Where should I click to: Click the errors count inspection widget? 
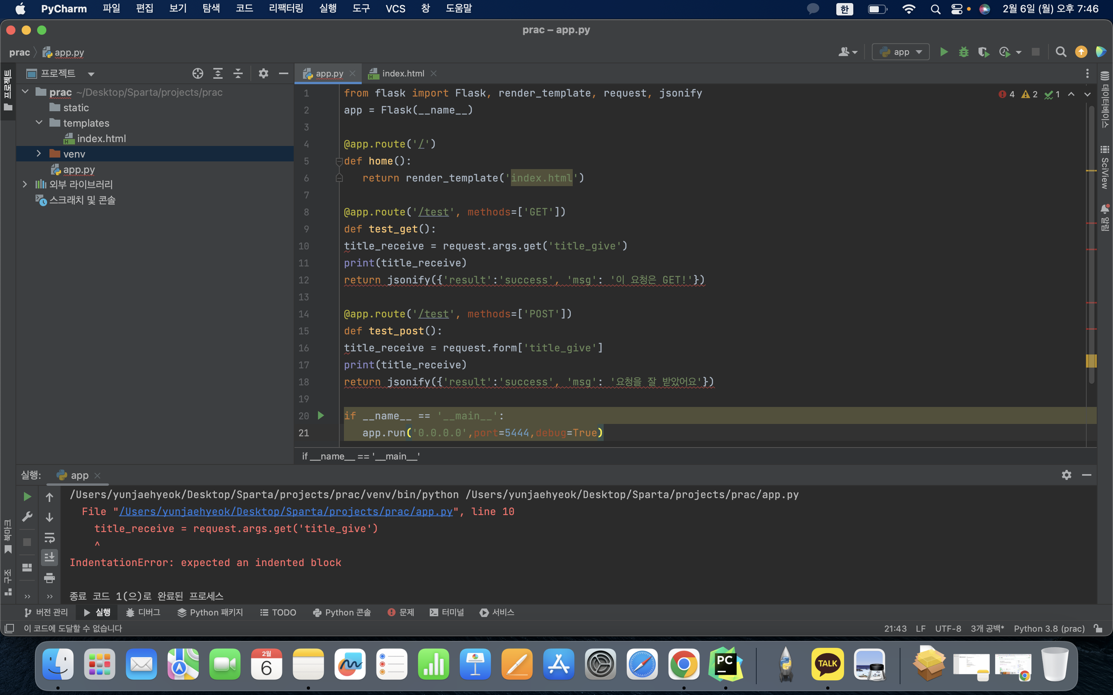click(x=1007, y=94)
